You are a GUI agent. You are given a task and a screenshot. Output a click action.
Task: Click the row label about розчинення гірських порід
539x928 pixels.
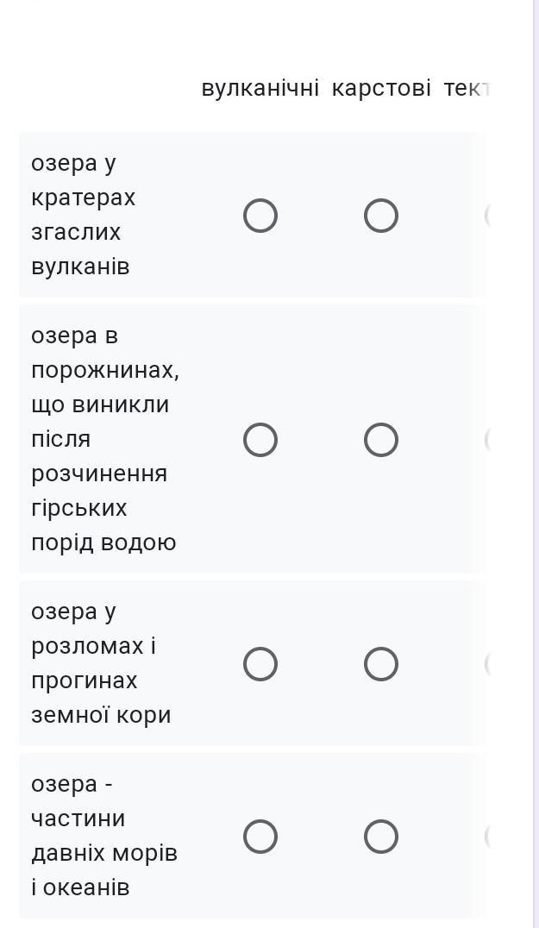pyautogui.click(x=103, y=439)
